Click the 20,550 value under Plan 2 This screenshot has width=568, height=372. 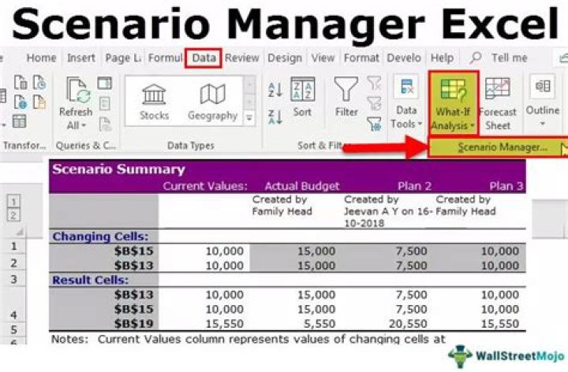(x=408, y=323)
